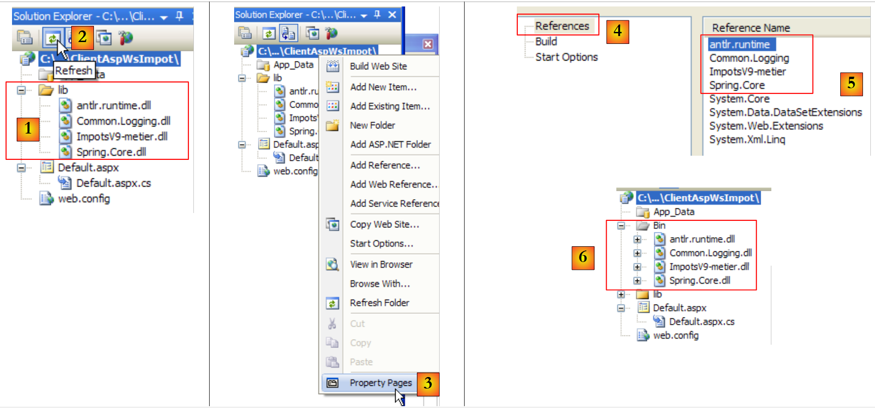Toggle auto-hide pin on middle Solution Explorer
Screen dimensions: 875x408
(x=377, y=15)
